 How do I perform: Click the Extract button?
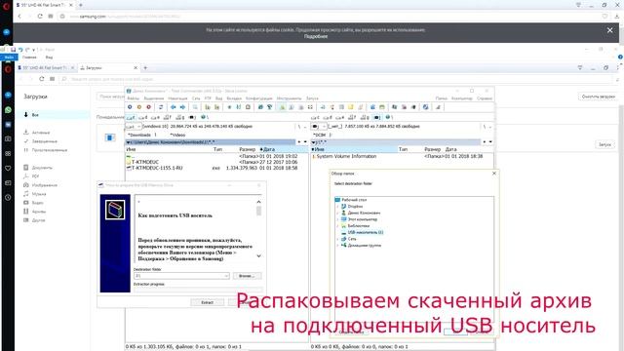coord(207,302)
